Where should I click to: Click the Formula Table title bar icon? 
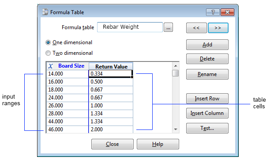pos(45,12)
